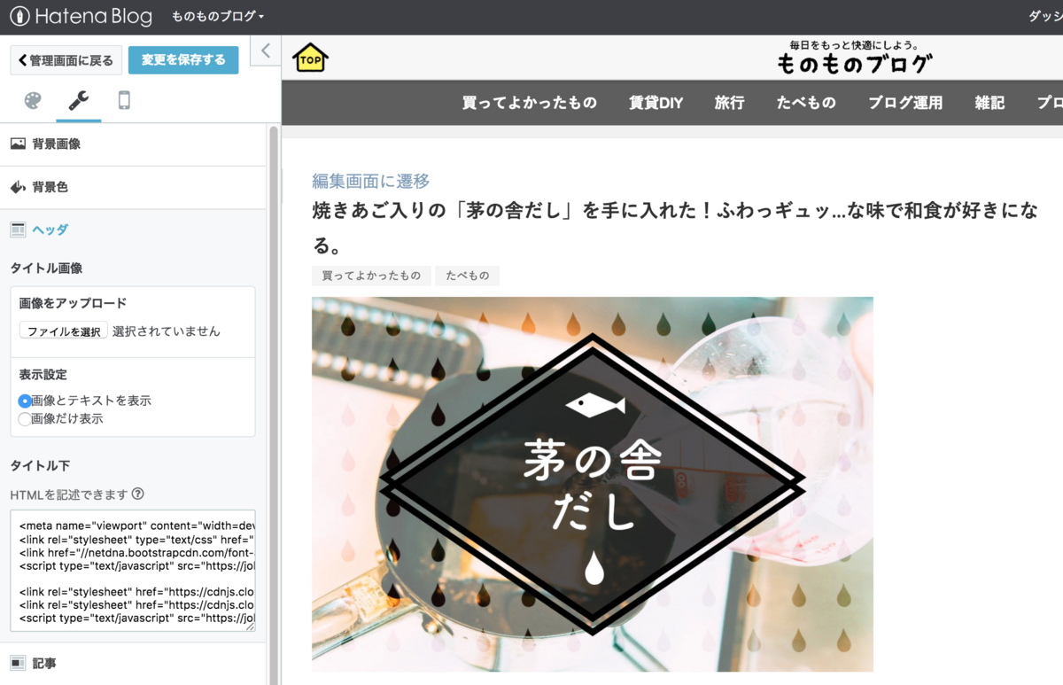1063x685 pixels.
Task: Expand the 背景色 section
Action: click(133, 187)
